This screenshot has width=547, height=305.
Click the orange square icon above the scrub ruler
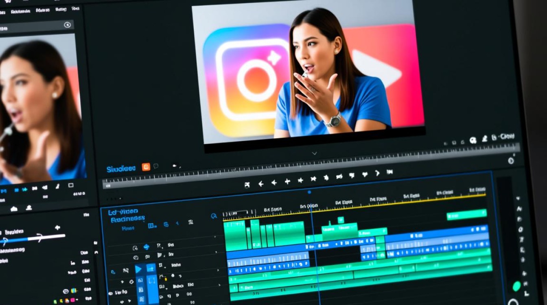point(146,167)
